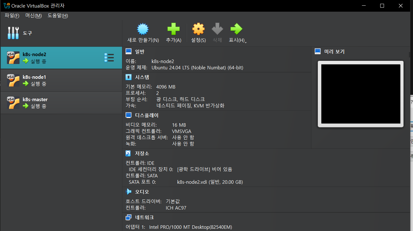Click the Storage (저장소) section heading
This screenshot has height=231, width=413.
point(142,153)
